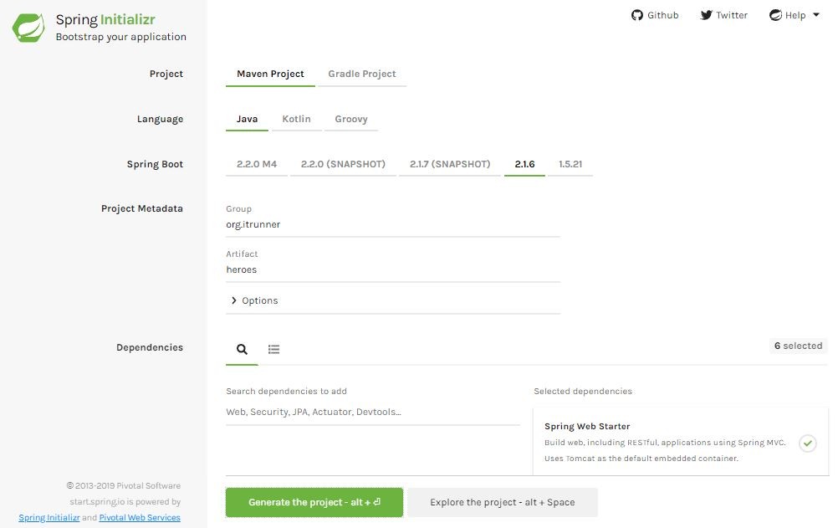Switch to dependency list view
The image size is (838, 528).
[273, 349]
